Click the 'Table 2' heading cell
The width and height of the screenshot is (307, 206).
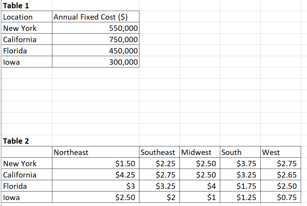click(x=27, y=141)
